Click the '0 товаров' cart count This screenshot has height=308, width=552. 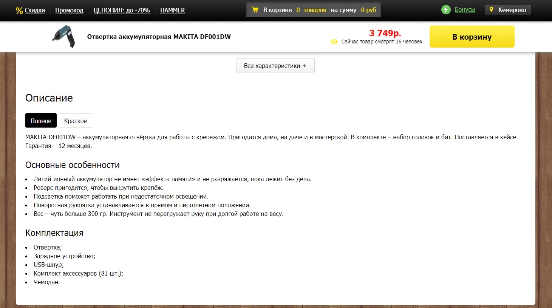(311, 10)
